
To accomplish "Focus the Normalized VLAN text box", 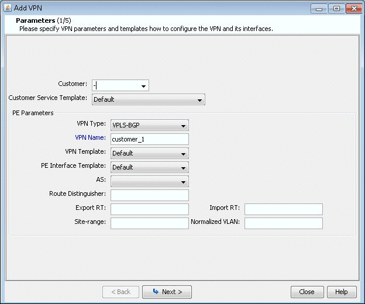I will point(283,223).
